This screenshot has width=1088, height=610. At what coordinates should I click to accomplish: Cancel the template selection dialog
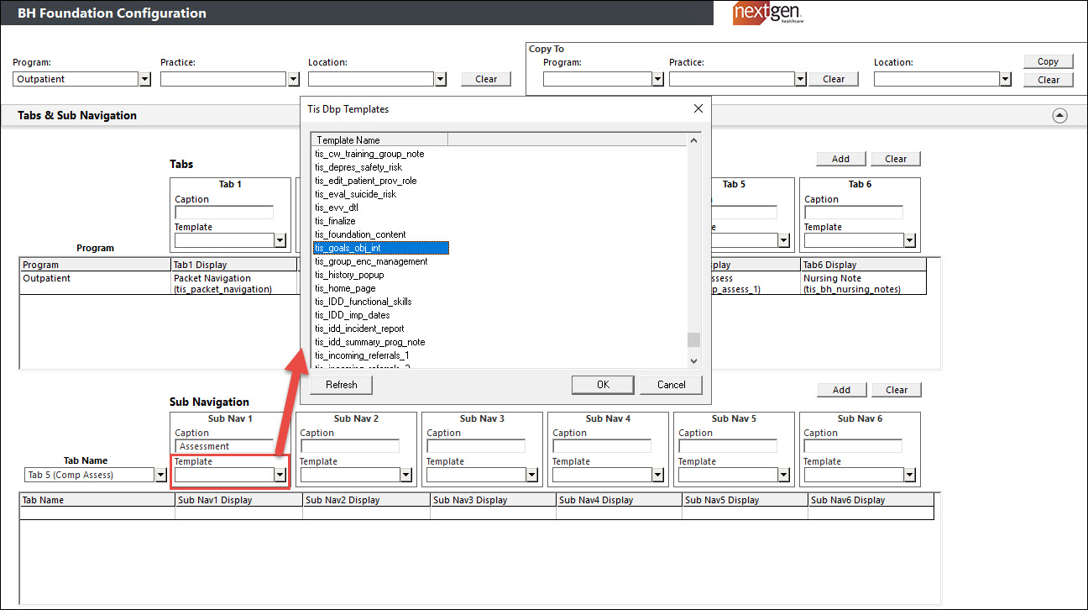coord(671,385)
